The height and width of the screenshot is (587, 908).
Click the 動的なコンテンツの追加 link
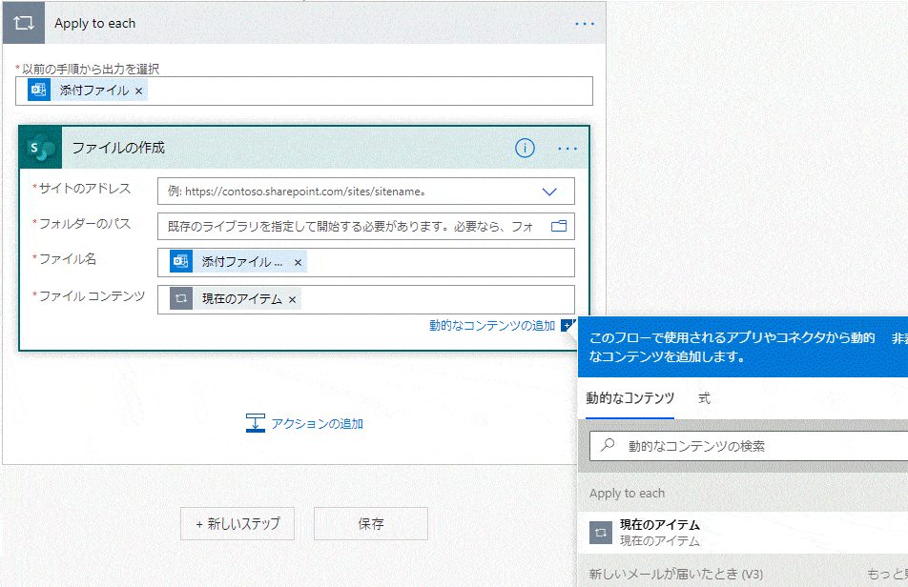491,326
